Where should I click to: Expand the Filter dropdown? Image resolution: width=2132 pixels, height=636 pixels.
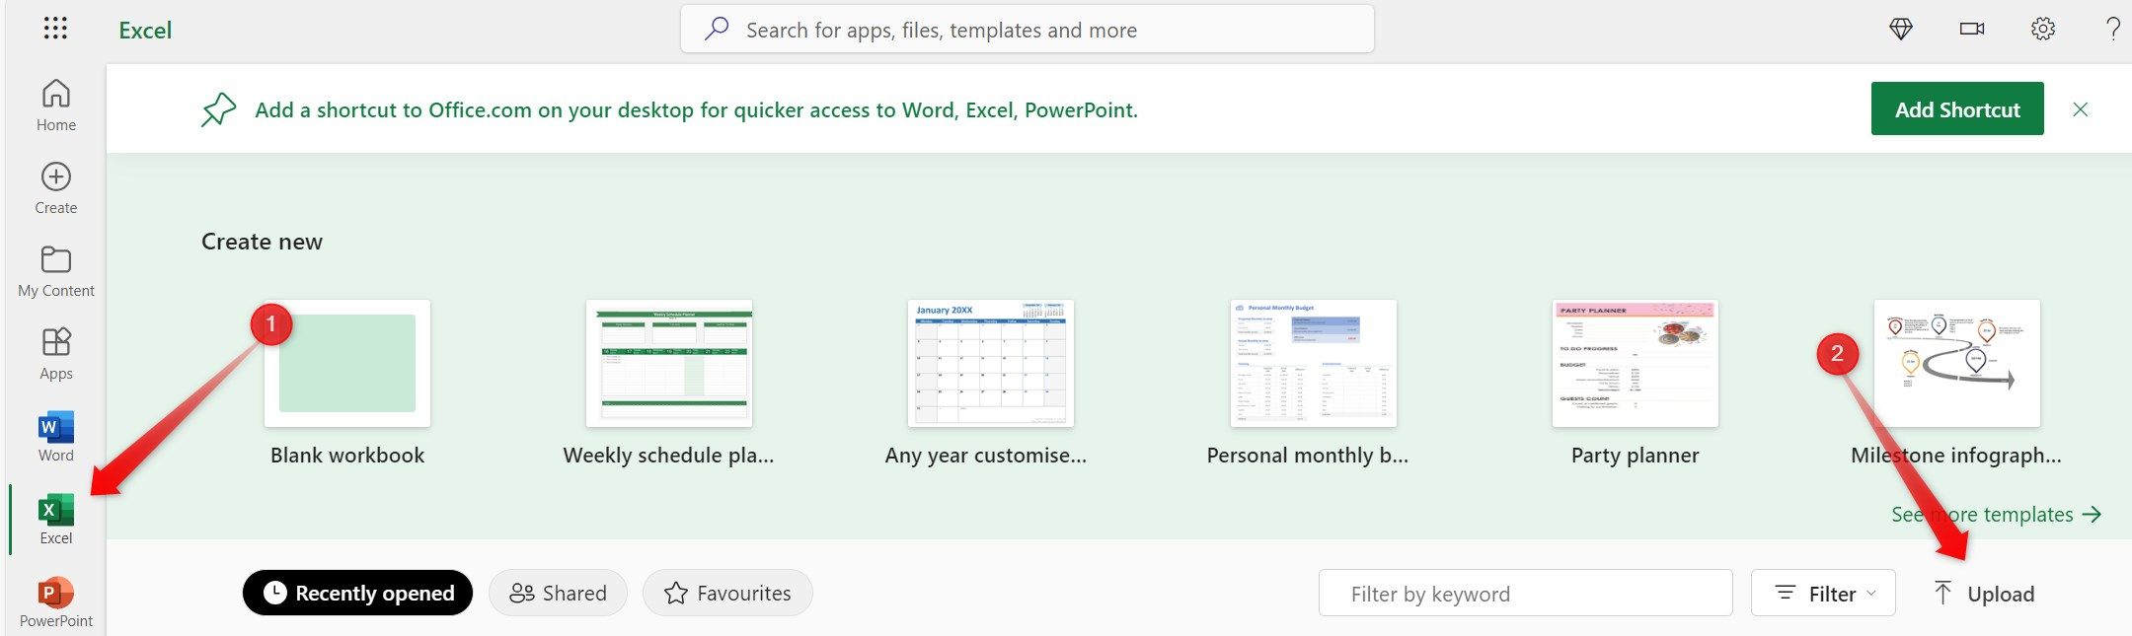1823,593
